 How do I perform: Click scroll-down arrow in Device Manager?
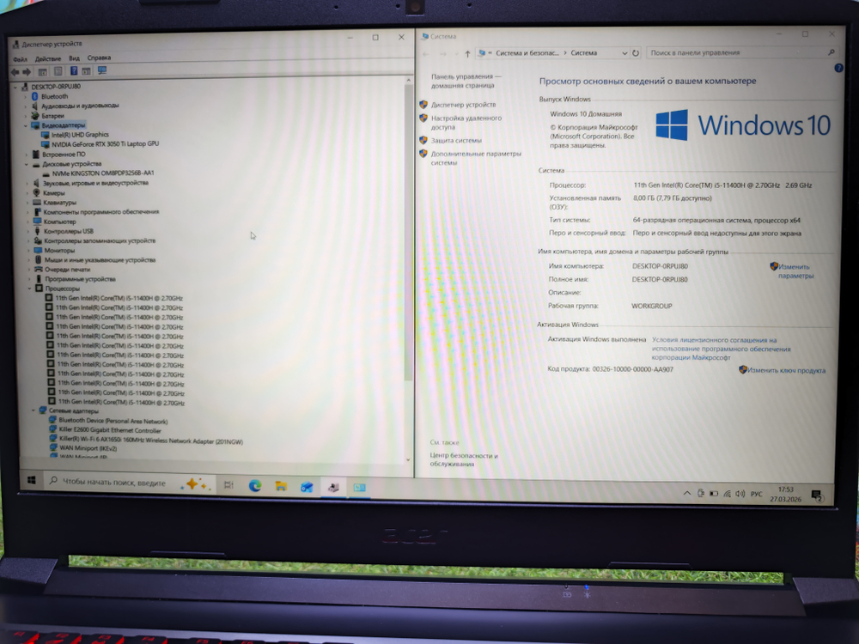pos(408,459)
